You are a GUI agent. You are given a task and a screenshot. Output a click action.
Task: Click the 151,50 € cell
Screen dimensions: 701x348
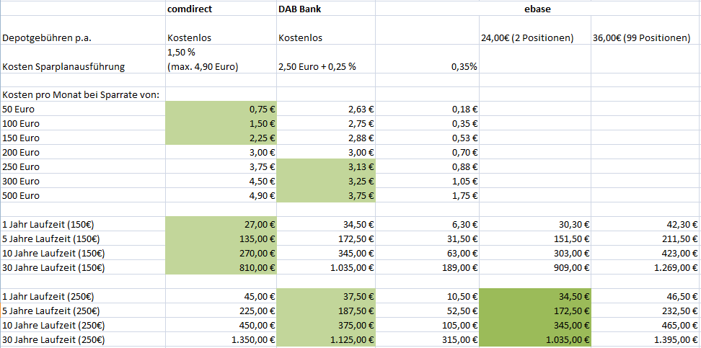click(x=534, y=238)
